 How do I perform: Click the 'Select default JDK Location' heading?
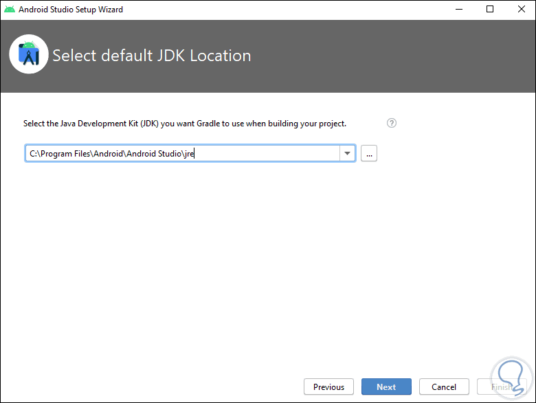(x=152, y=56)
